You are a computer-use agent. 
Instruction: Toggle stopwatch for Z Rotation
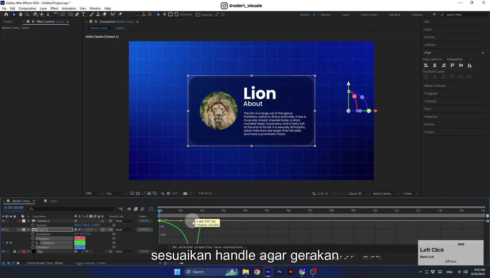33,247
